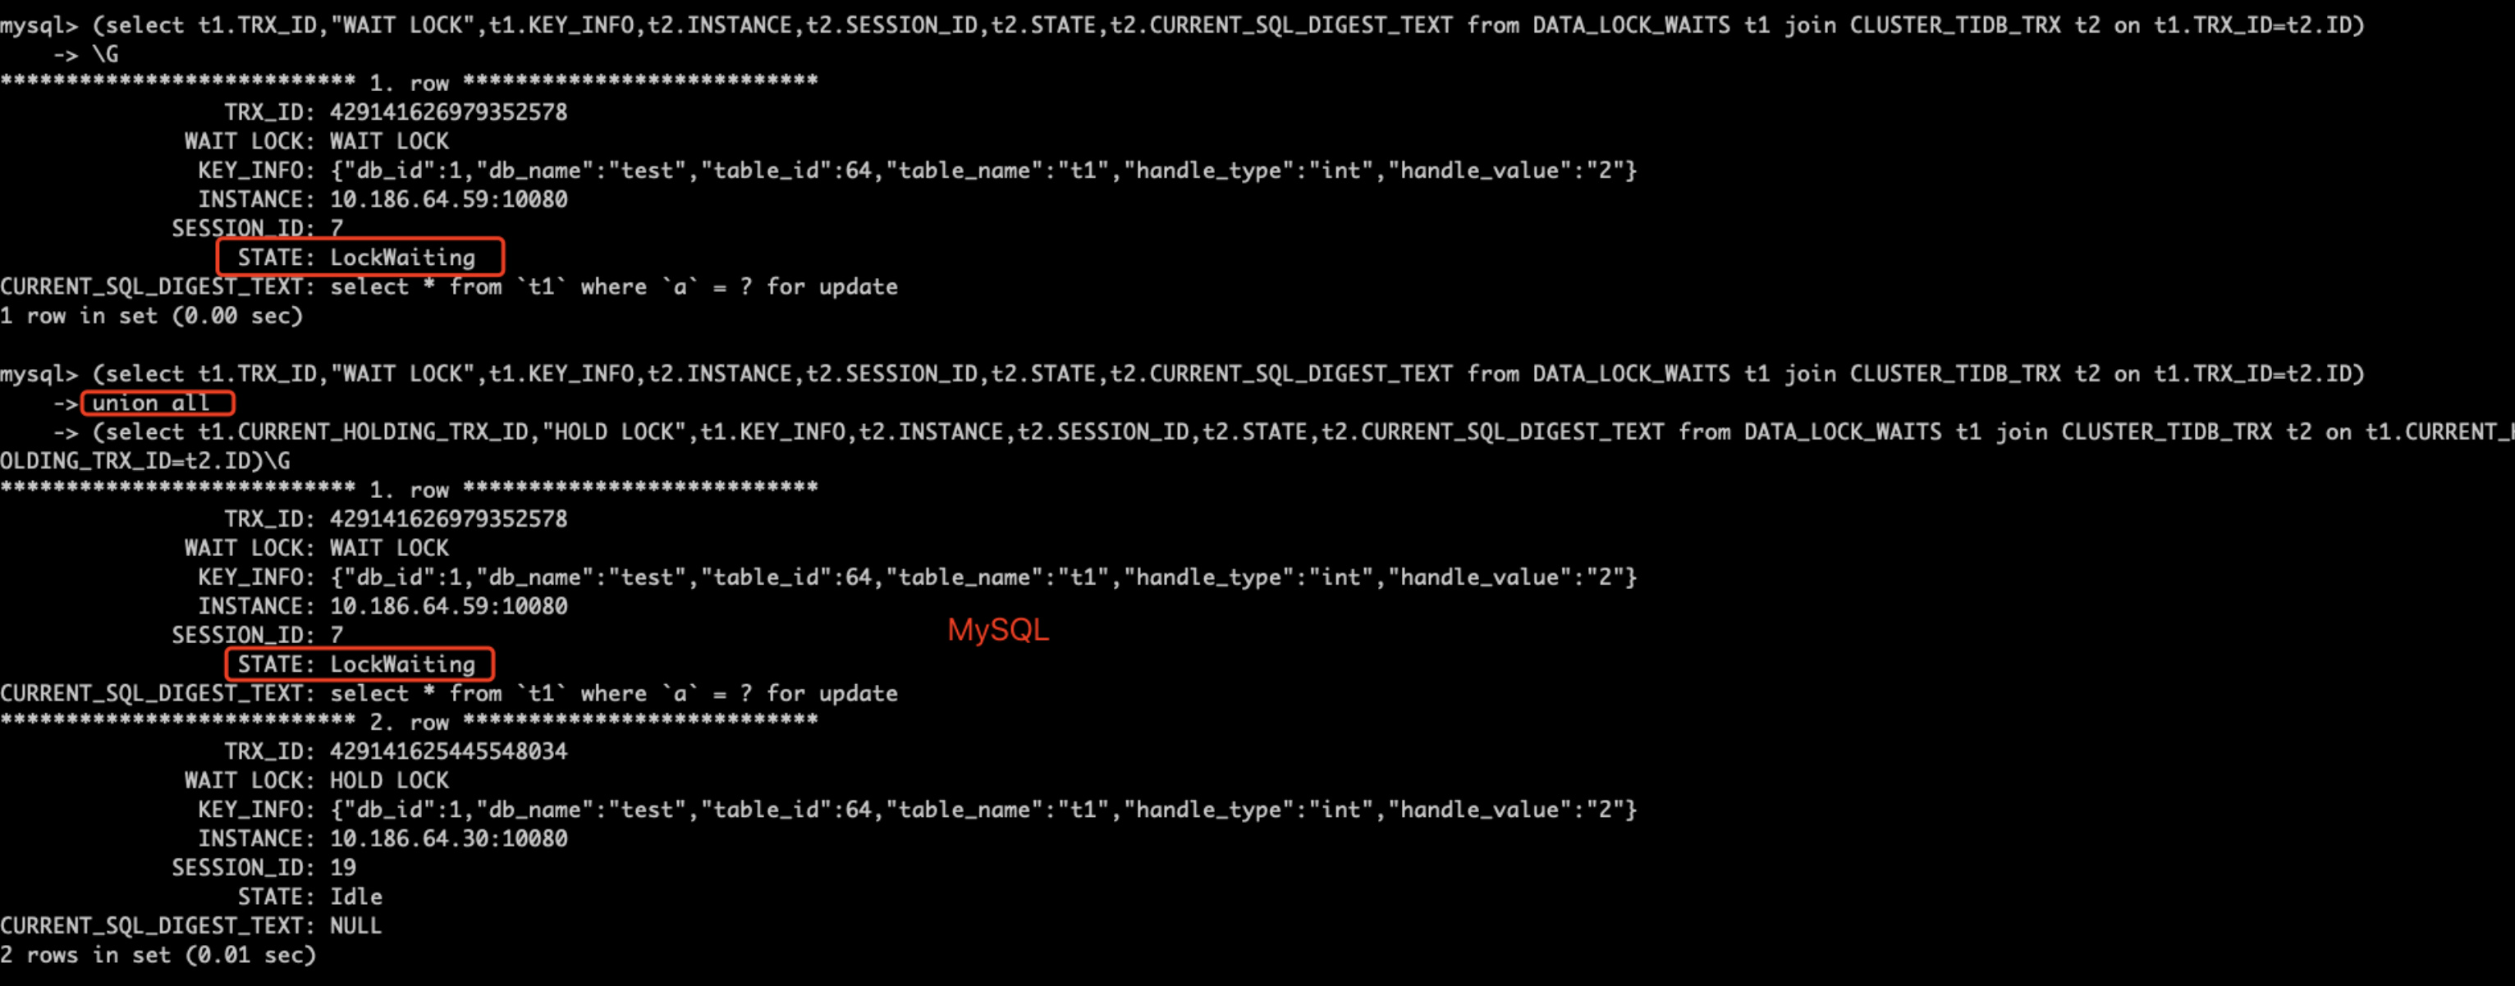Screen dimensions: 2515x986
Task: Click the HOLD LOCK value in row 2
Action: (390, 780)
